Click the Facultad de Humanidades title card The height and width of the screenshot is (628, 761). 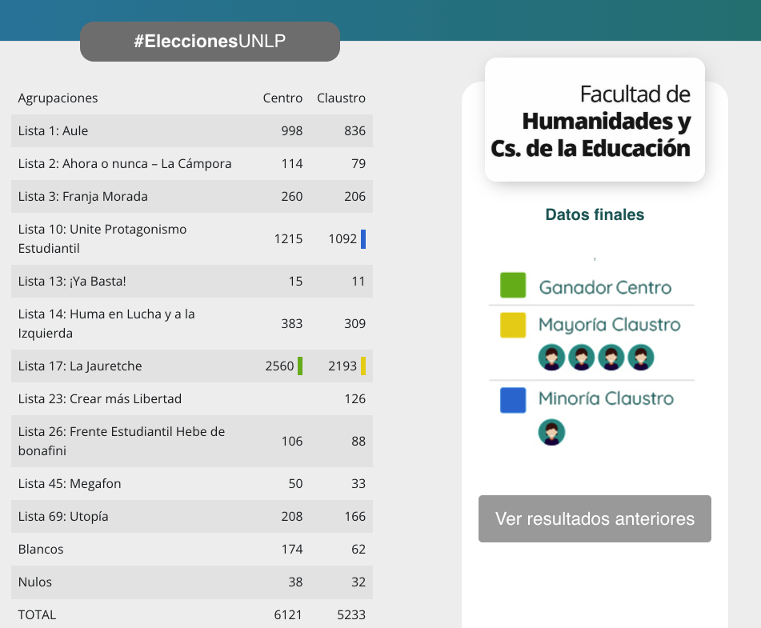click(x=595, y=120)
